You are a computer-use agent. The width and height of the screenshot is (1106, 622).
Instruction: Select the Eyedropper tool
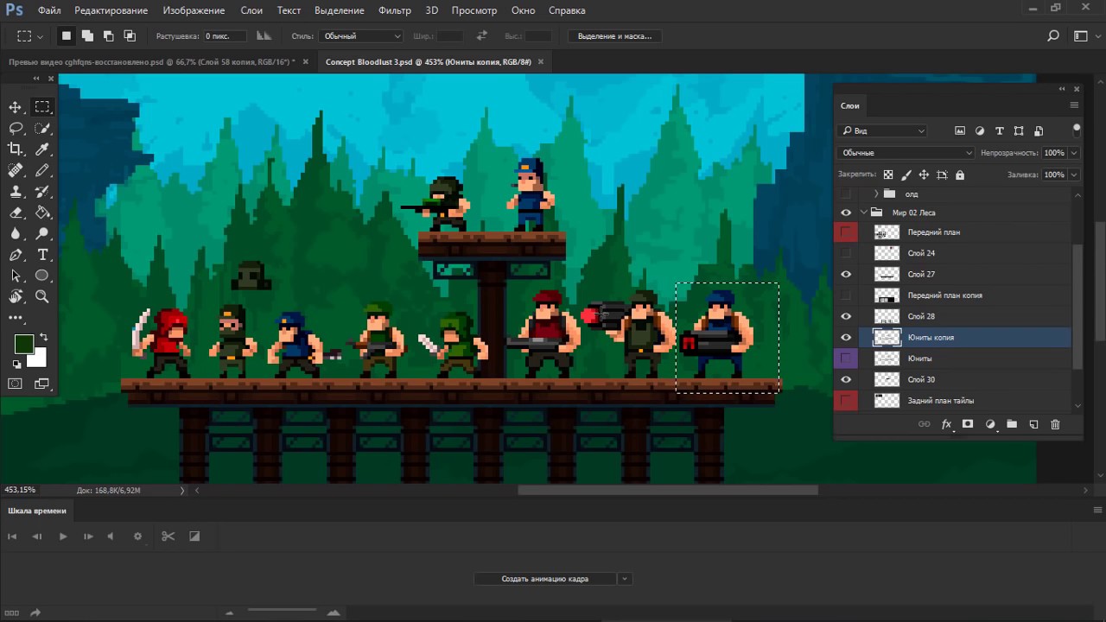pyautogui.click(x=42, y=149)
